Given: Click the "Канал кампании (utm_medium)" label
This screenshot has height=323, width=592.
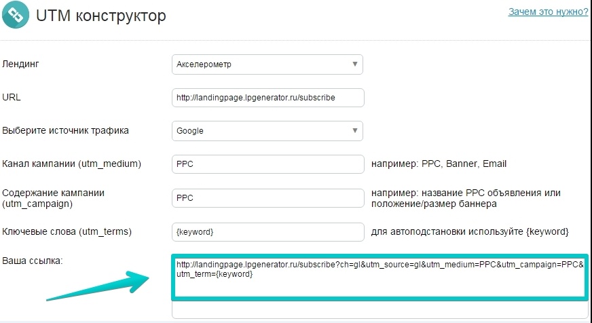Looking at the screenshot, I should 72,164.
